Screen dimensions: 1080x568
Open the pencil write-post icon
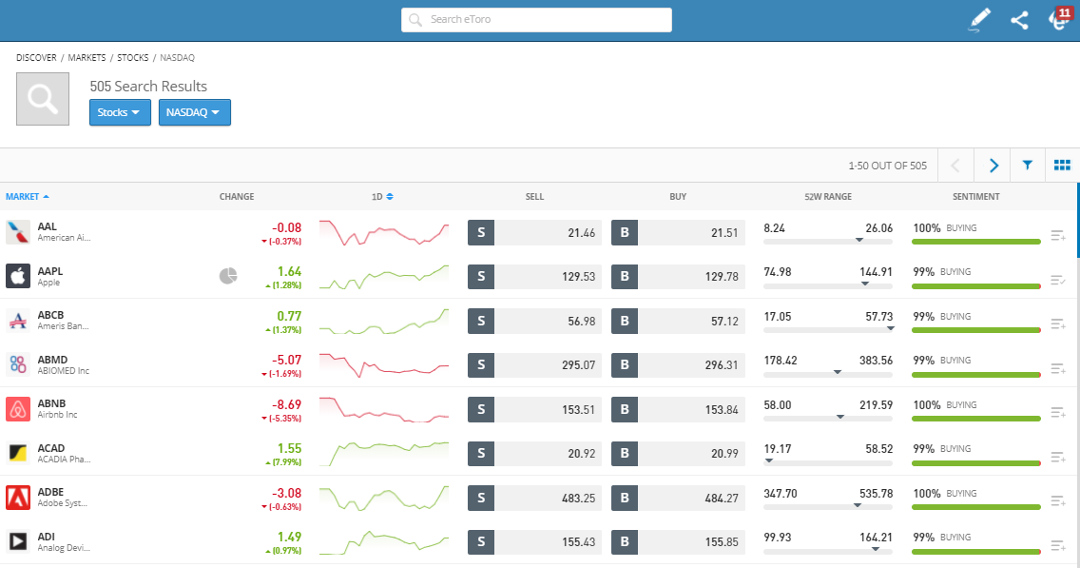[x=979, y=20]
